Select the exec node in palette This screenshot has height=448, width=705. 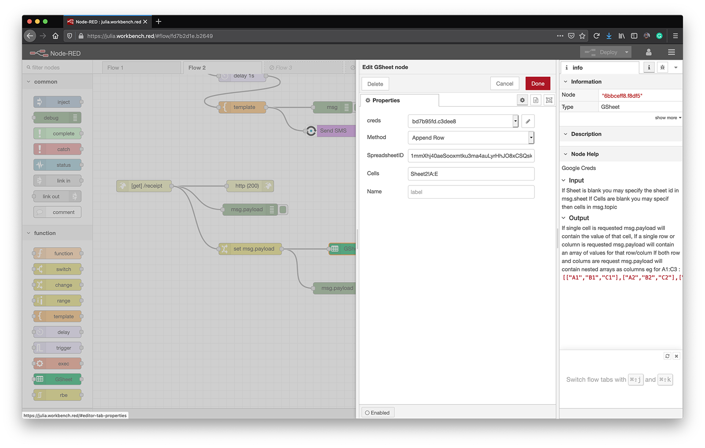tap(58, 364)
